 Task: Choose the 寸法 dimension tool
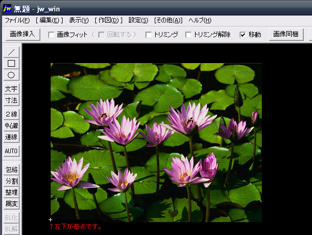click(x=11, y=100)
